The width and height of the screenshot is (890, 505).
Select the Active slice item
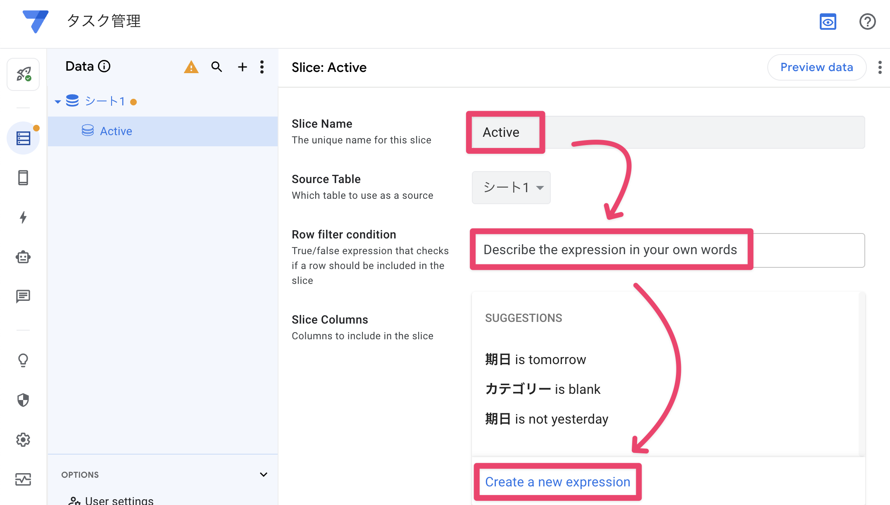pyautogui.click(x=116, y=131)
